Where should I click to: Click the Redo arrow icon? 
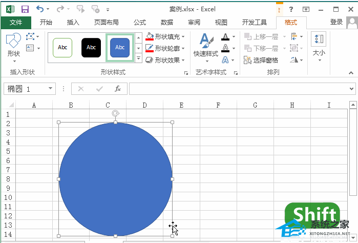60,9
